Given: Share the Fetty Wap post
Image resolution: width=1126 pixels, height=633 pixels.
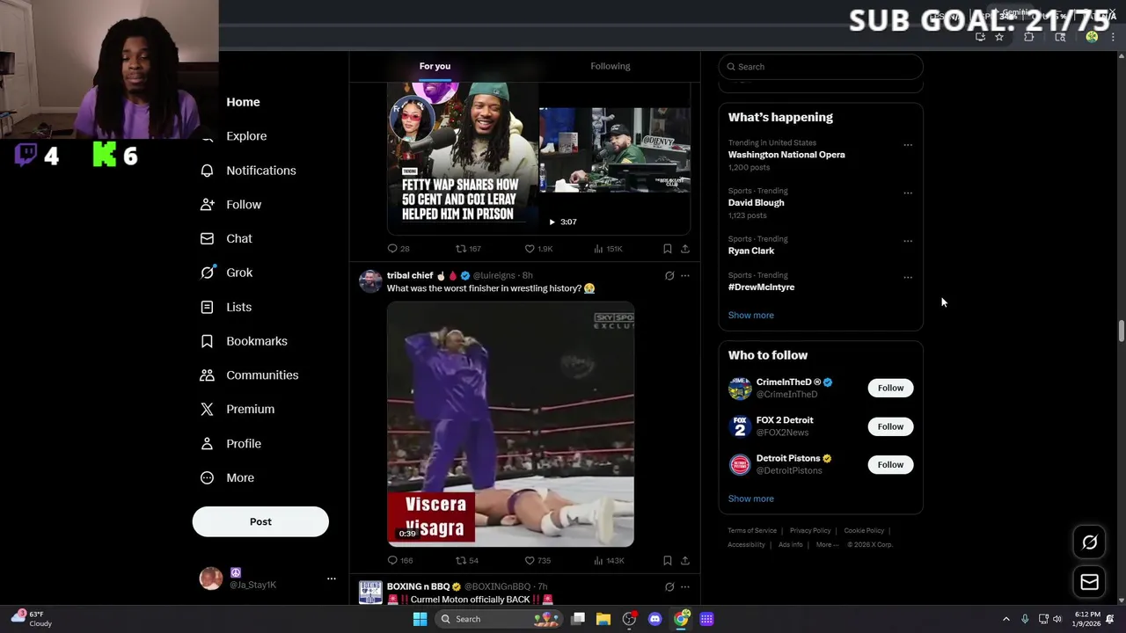Looking at the screenshot, I should coord(685,249).
